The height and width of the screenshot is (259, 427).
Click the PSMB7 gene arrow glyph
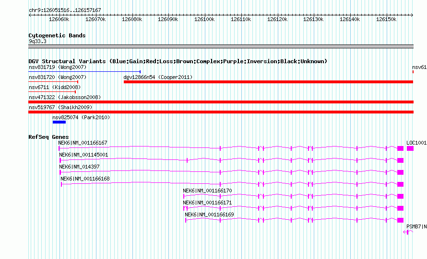(408, 232)
